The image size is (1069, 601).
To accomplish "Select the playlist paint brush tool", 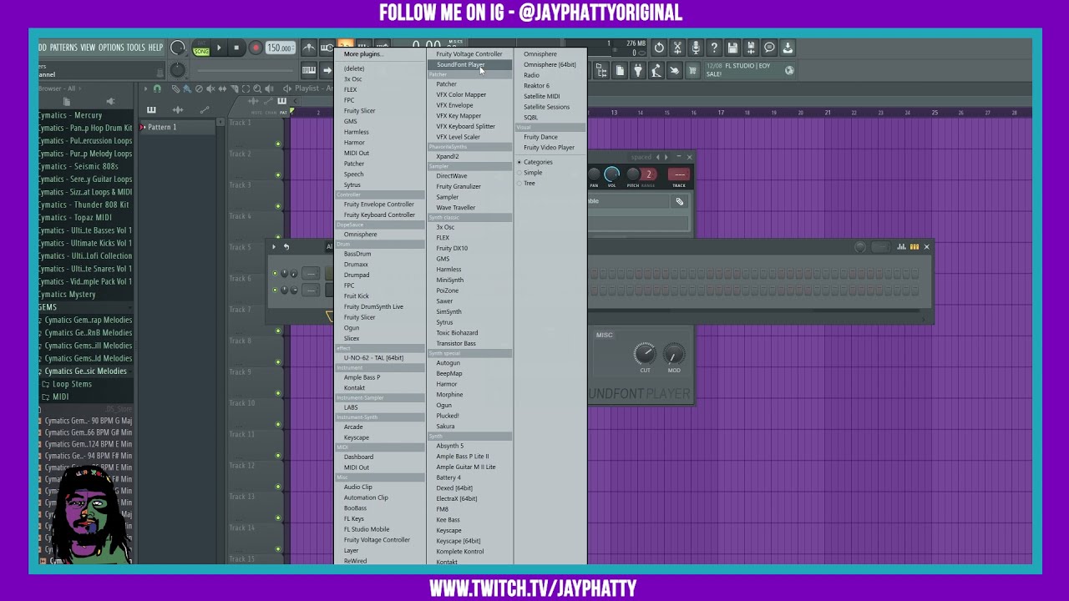I will [x=187, y=88].
